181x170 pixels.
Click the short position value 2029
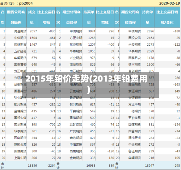[x=151, y=51]
